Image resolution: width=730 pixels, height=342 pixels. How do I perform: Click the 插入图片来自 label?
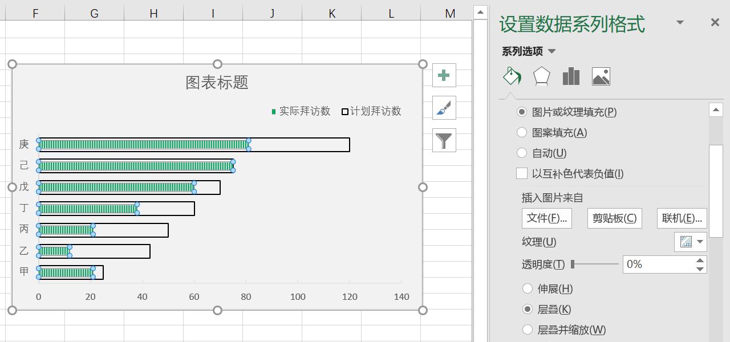click(x=553, y=198)
